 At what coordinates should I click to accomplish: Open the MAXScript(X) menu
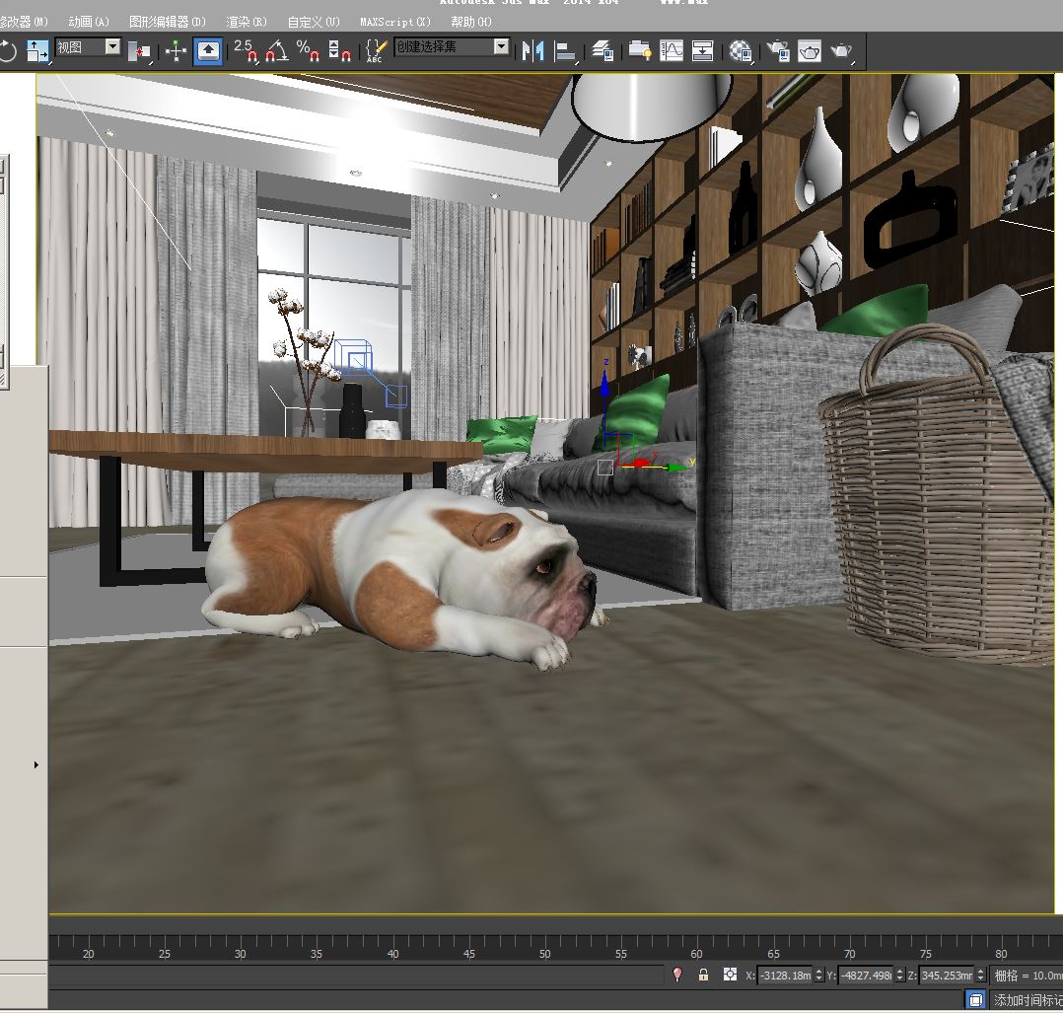point(394,21)
